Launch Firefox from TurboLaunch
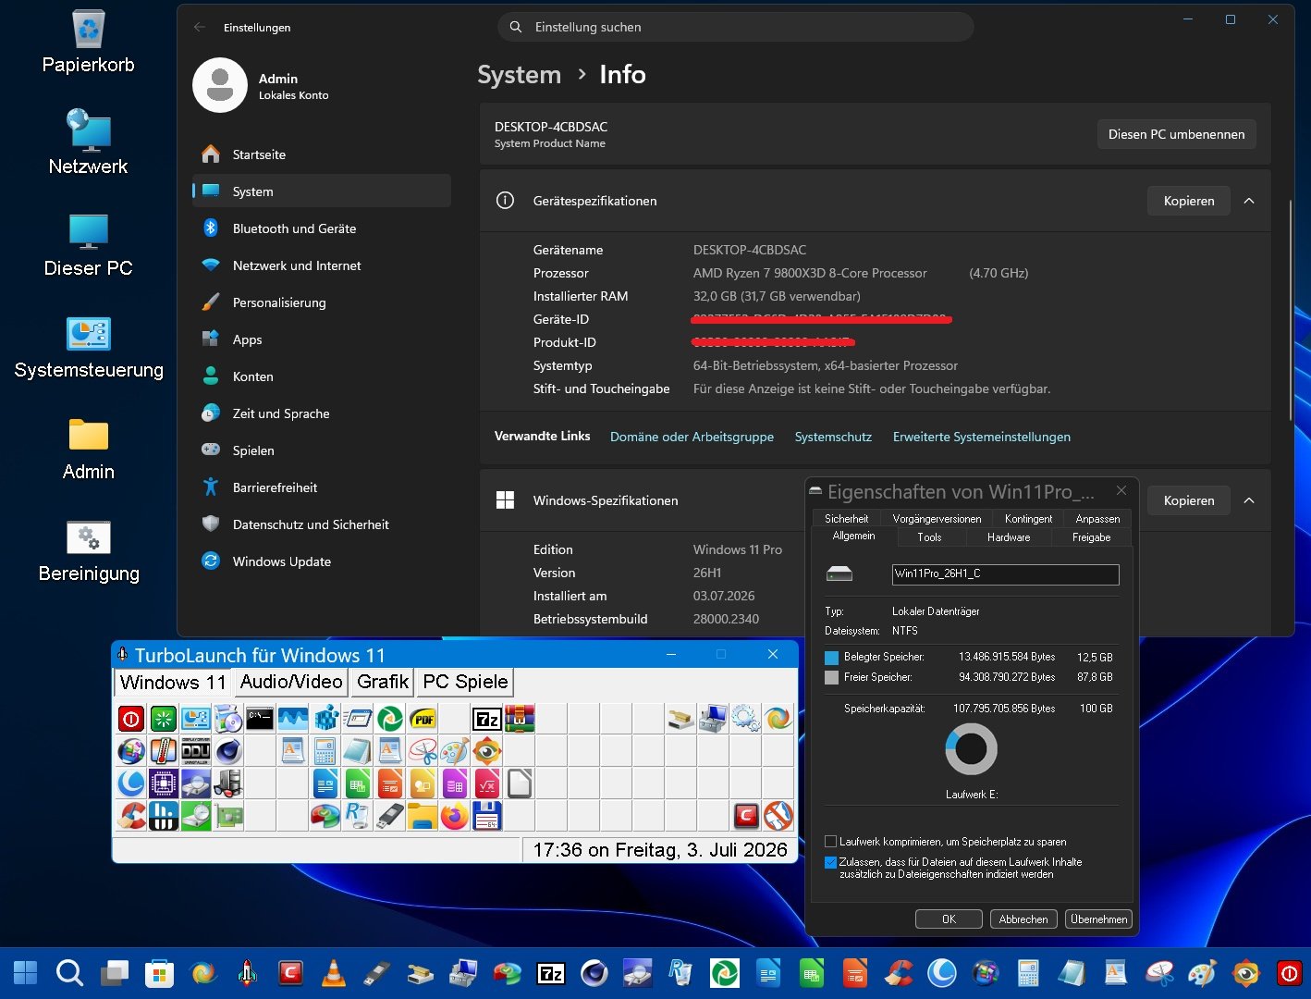Image resolution: width=1311 pixels, height=999 pixels. [455, 816]
